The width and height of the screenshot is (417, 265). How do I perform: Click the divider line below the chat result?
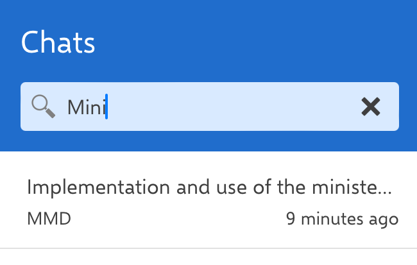(x=208, y=248)
